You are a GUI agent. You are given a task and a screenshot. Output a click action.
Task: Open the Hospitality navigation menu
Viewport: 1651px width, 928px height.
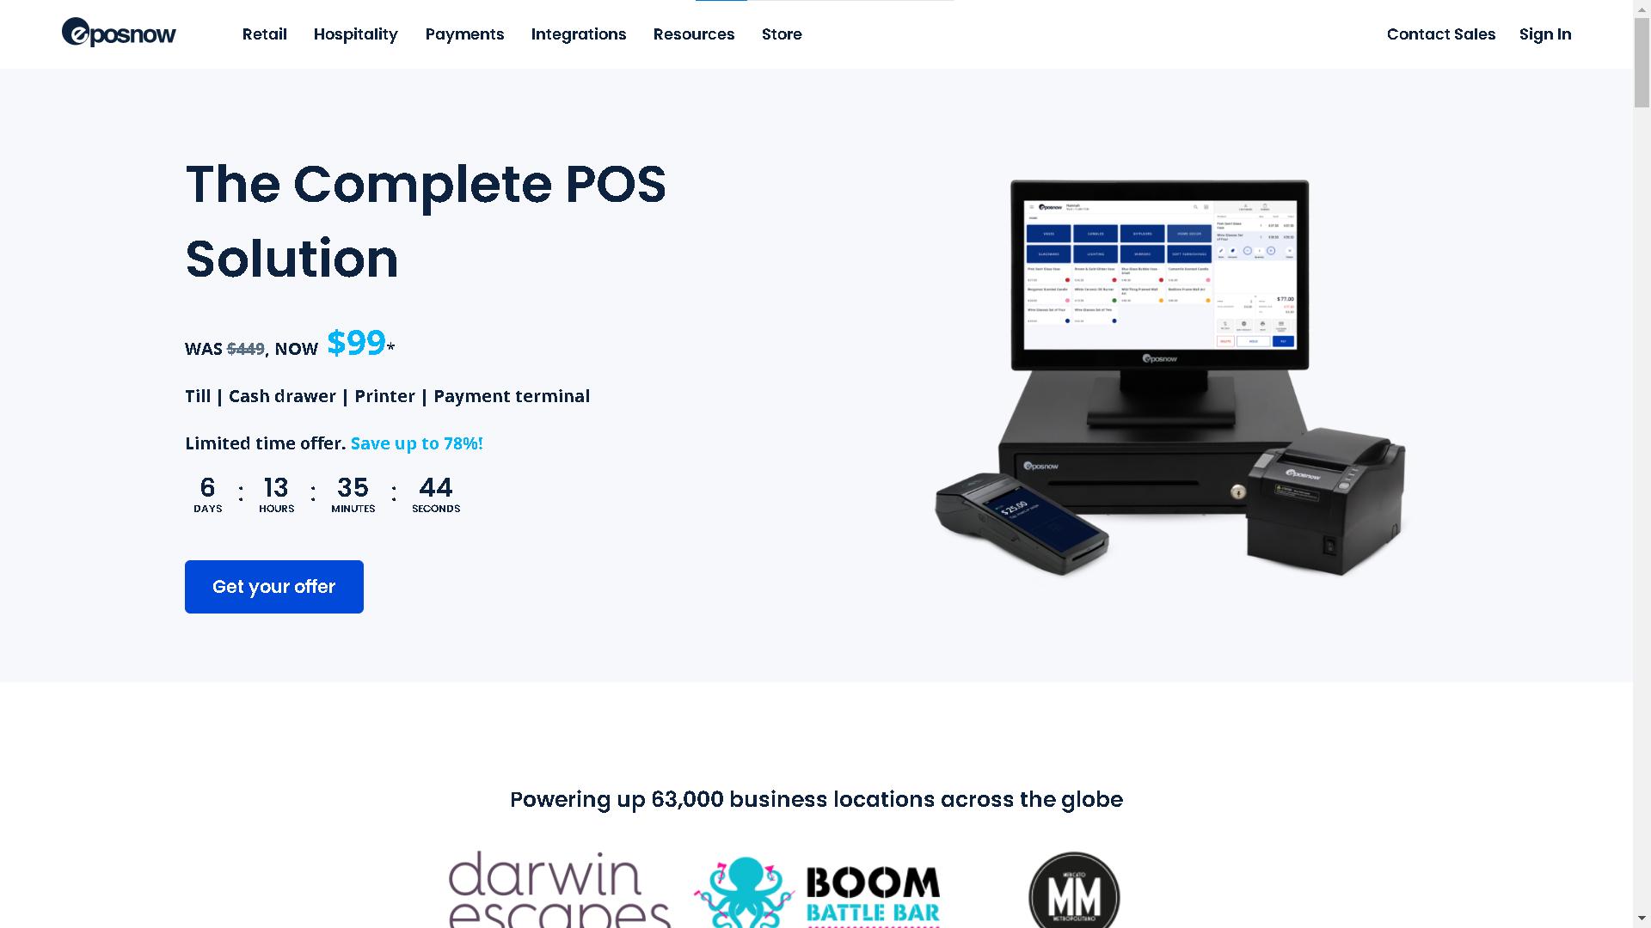click(355, 34)
